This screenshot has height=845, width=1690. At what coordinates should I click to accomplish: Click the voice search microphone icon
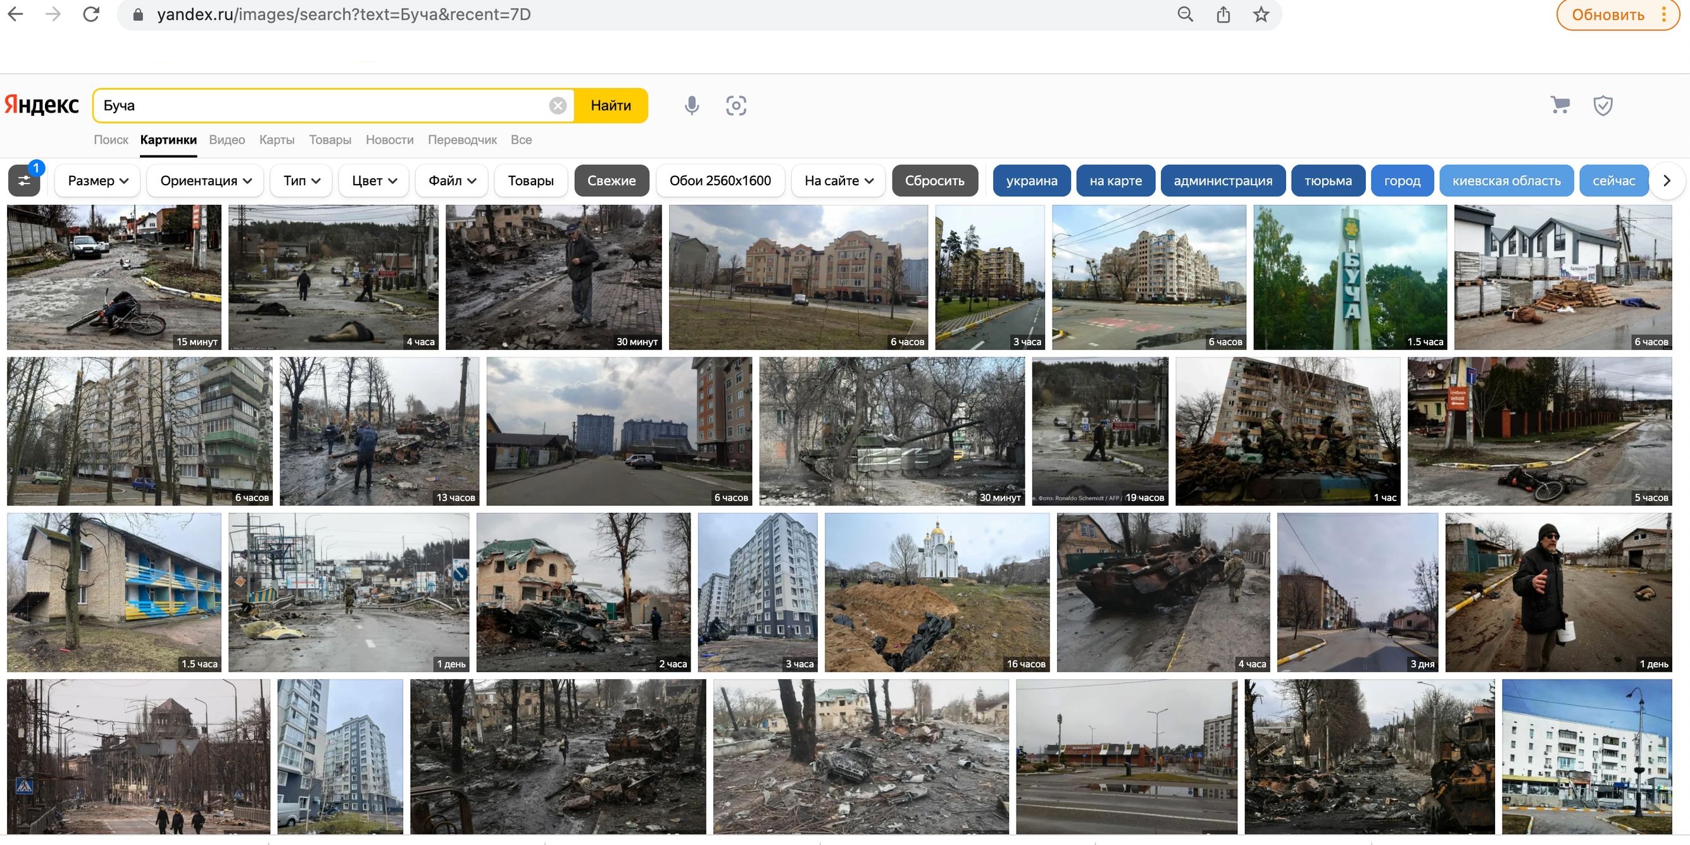(x=691, y=106)
